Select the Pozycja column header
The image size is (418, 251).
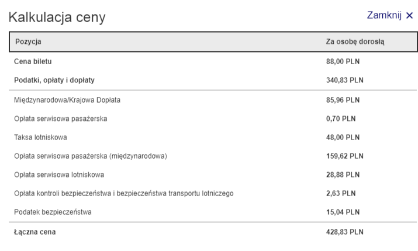pos(28,41)
